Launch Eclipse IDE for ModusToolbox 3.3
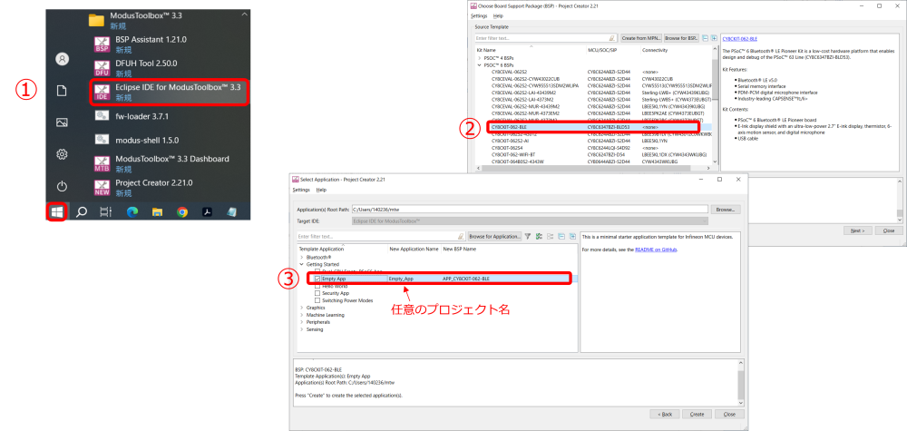 click(x=168, y=93)
